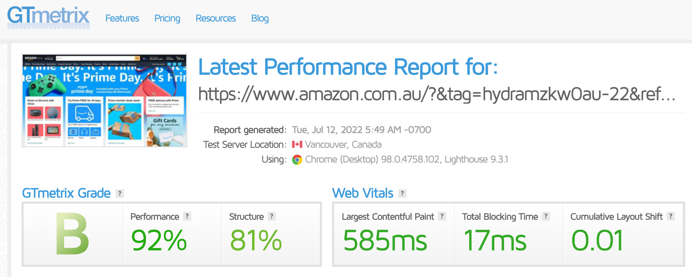This screenshot has width=692, height=277.
Task: Show help for Largest Contentful Paint
Action: (442, 216)
